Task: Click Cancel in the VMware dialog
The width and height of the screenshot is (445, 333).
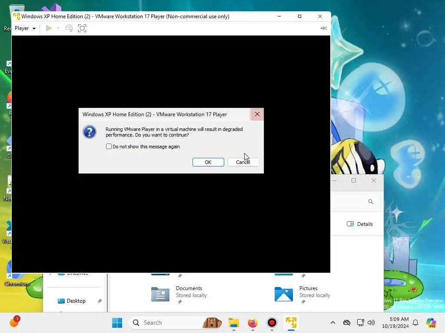Action: click(x=243, y=162)
